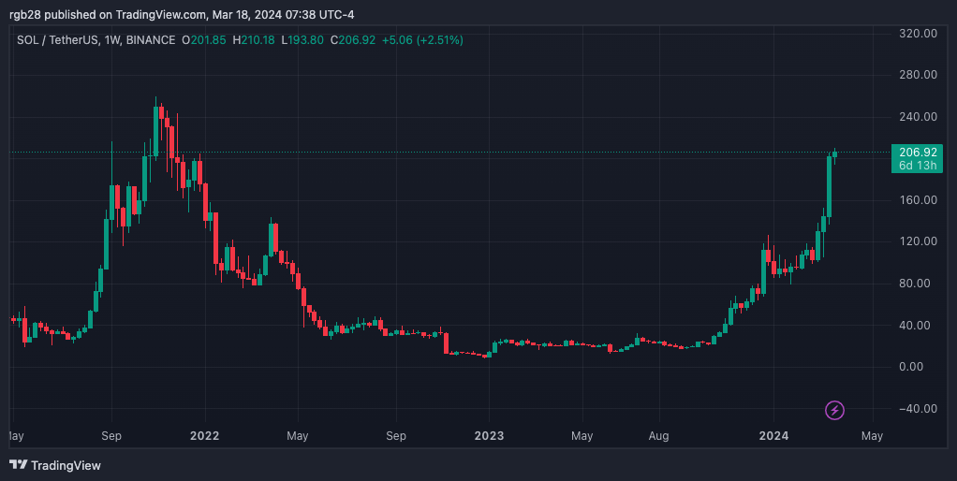Click the 6d 13h countdown label

[918, 166]
